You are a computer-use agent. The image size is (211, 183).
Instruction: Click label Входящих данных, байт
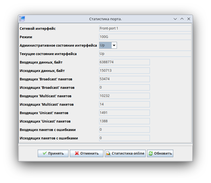41,62
